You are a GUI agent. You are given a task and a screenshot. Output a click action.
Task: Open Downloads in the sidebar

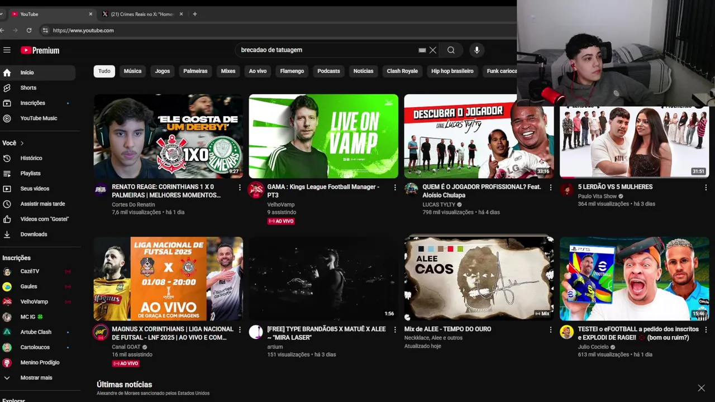tap(37, 234)
